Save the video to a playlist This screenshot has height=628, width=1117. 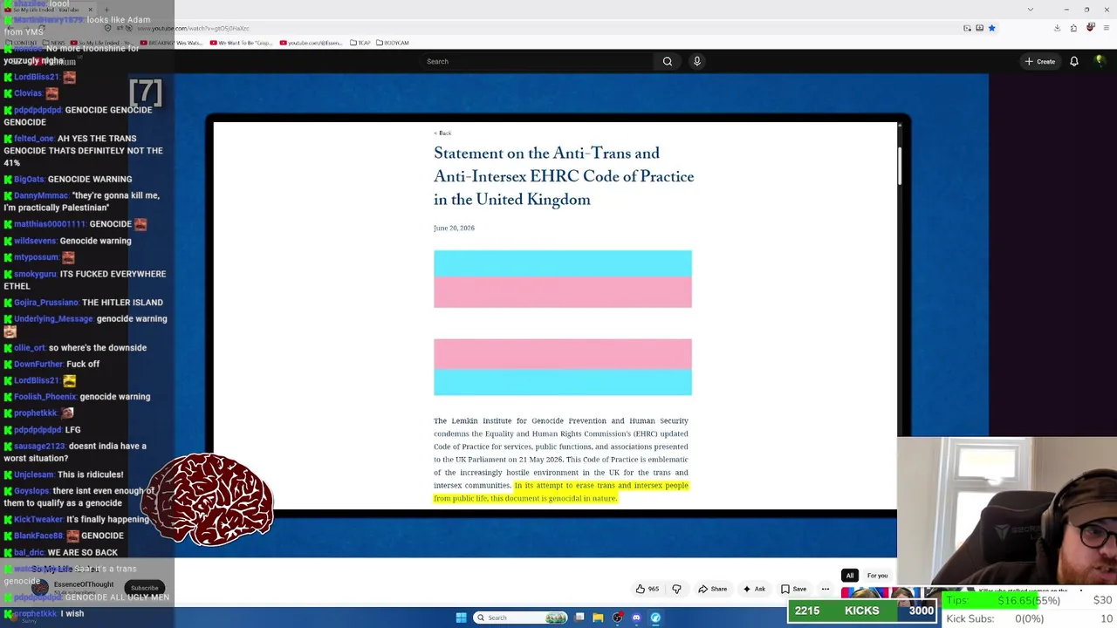pos(793,589)
